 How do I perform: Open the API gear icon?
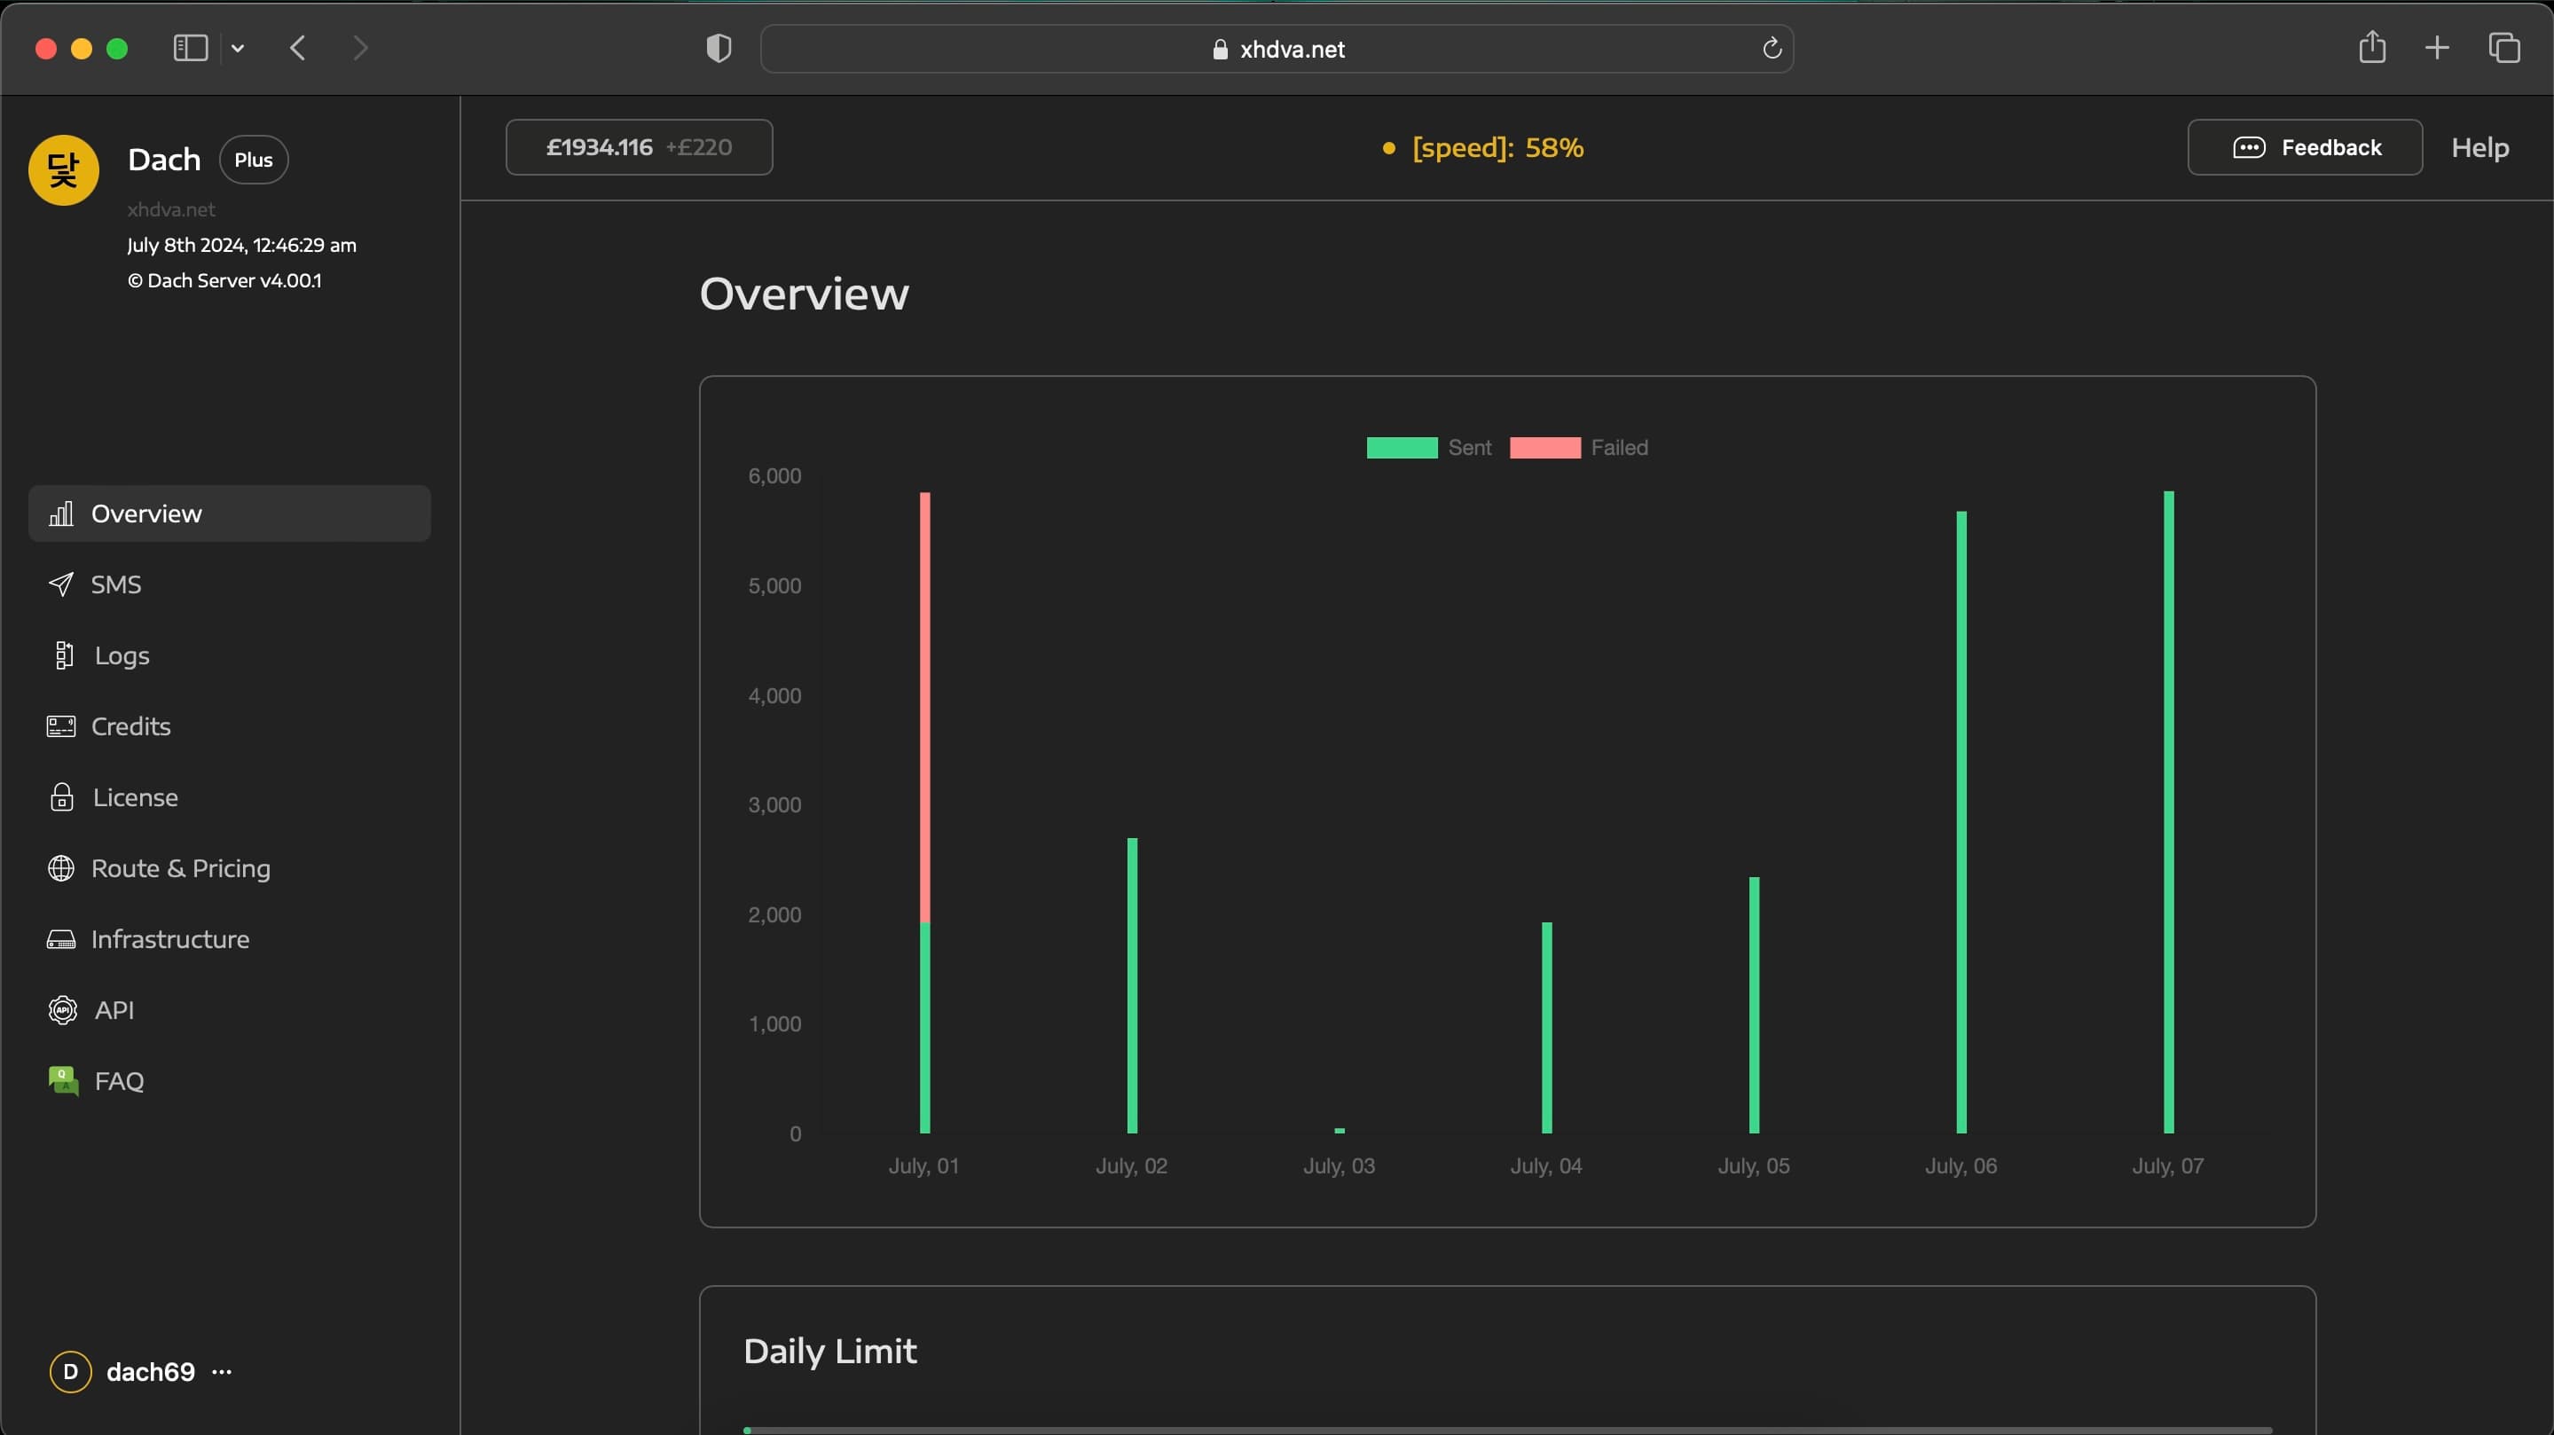click(62, 1010)
